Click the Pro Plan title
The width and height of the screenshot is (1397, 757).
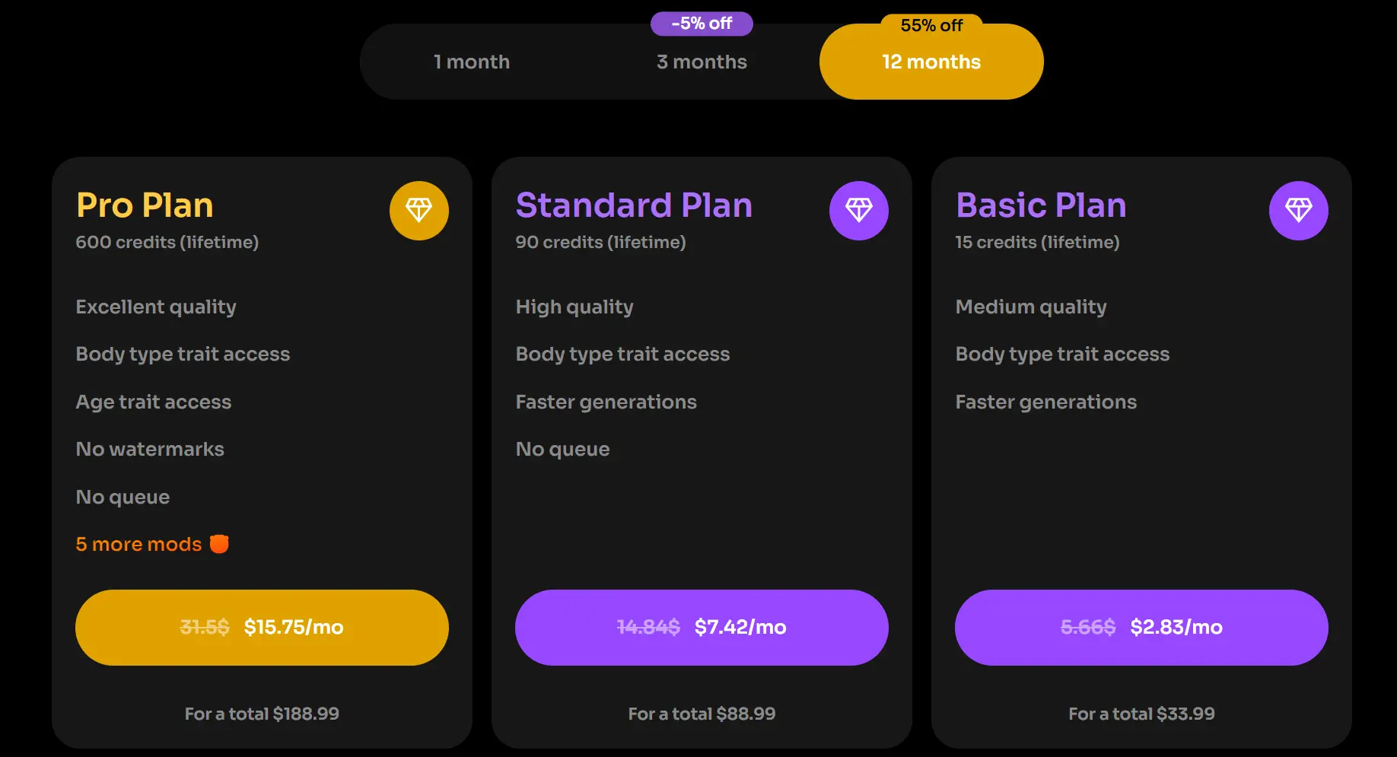click(145, 205)
